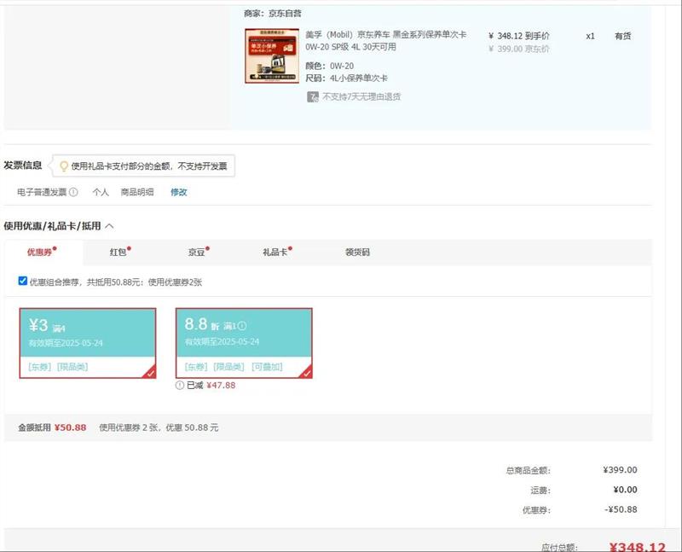Viewport: 682px width, 552px height.
Task: Click the ¥399.00 京东价 price
Action: coord(519,49)
